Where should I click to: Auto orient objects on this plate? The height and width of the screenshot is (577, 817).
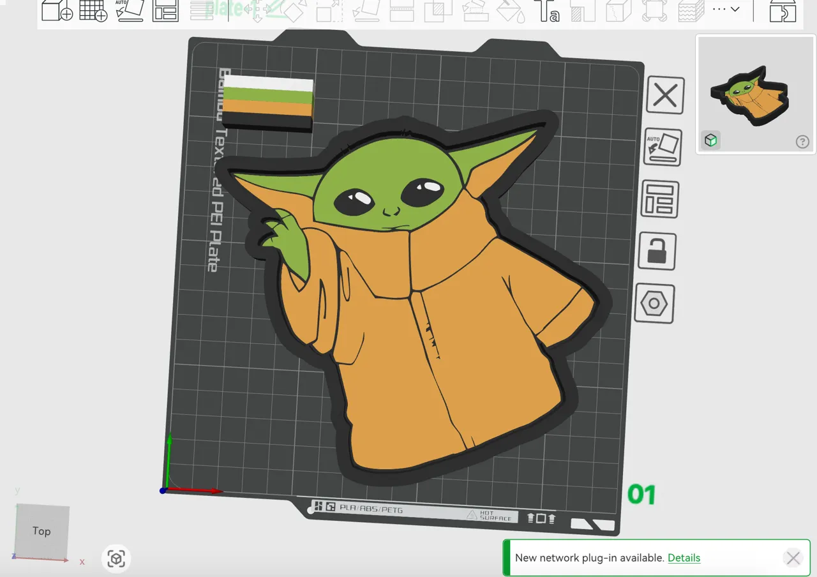663,147
